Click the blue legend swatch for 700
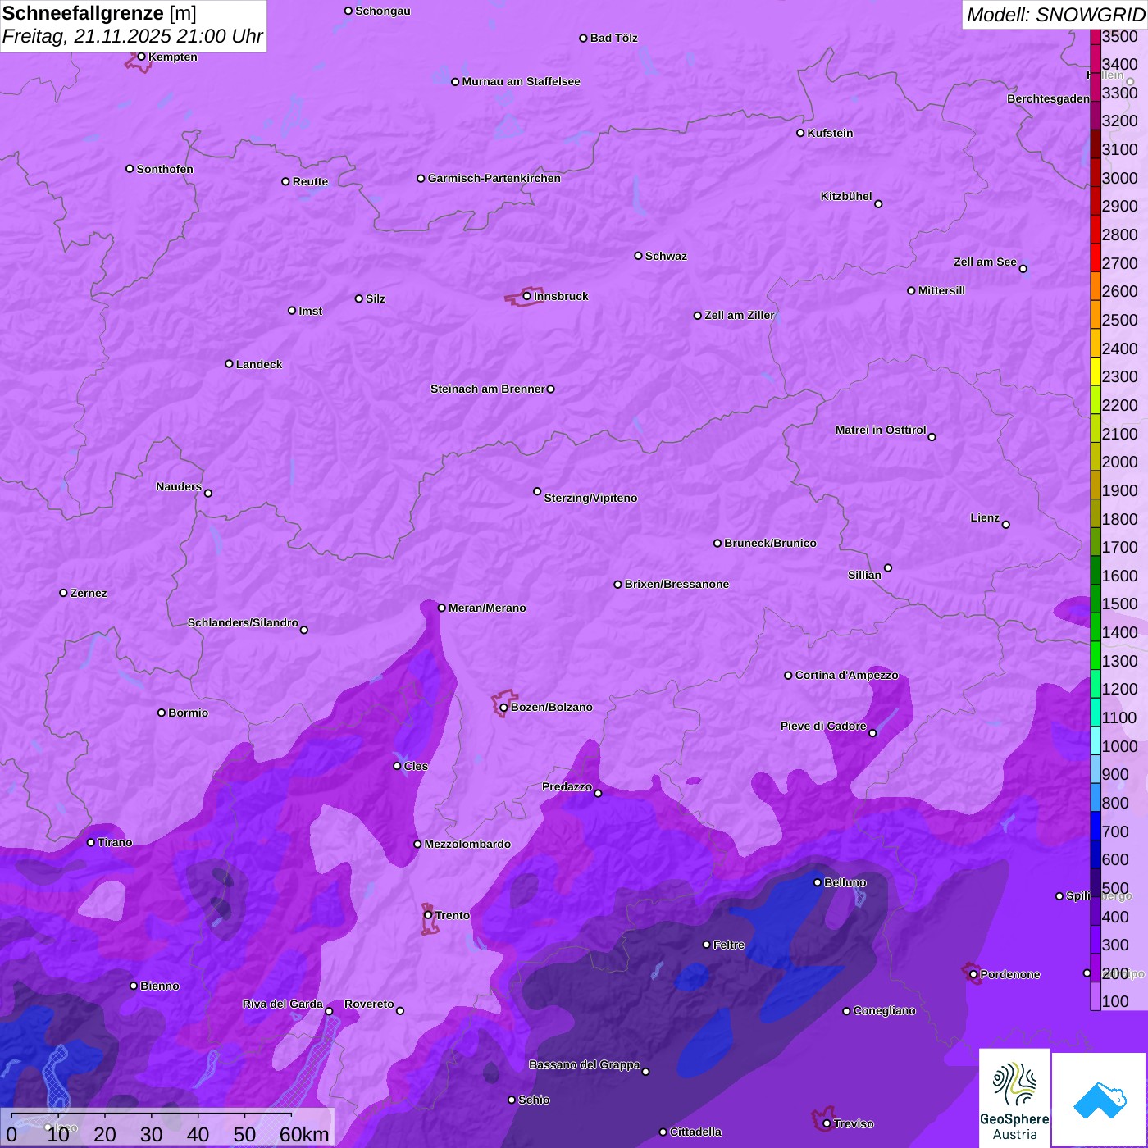Viewport: 1148px width, 1148px height. click(x=1096, y=826)
